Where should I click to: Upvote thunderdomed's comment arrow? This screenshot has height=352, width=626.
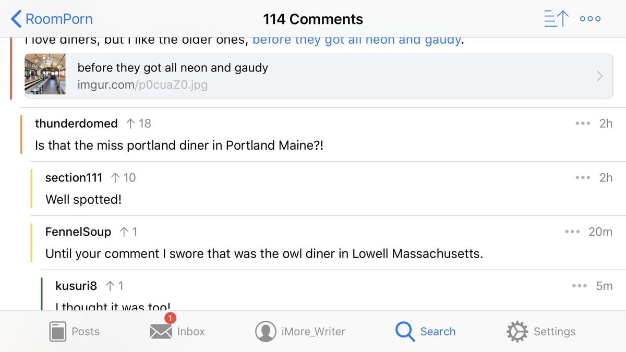click(130, 124)
